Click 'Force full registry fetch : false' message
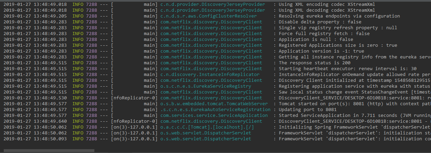This screenshot has width=431, height=153. 324,34
